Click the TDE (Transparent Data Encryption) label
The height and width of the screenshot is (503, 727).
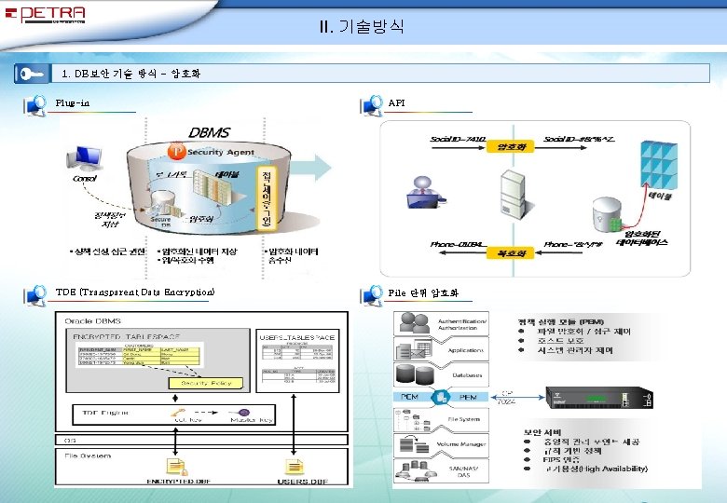tap(135, 292)
